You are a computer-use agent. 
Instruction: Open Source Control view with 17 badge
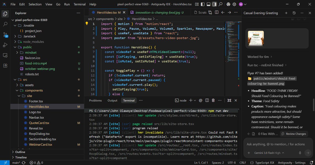click(x=5, y=35)
